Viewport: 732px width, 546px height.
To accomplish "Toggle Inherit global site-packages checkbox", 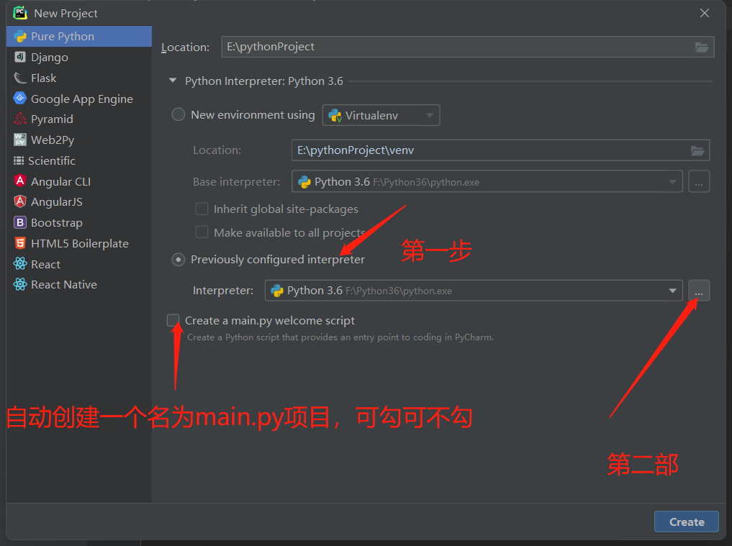I will tap(202, 209).
